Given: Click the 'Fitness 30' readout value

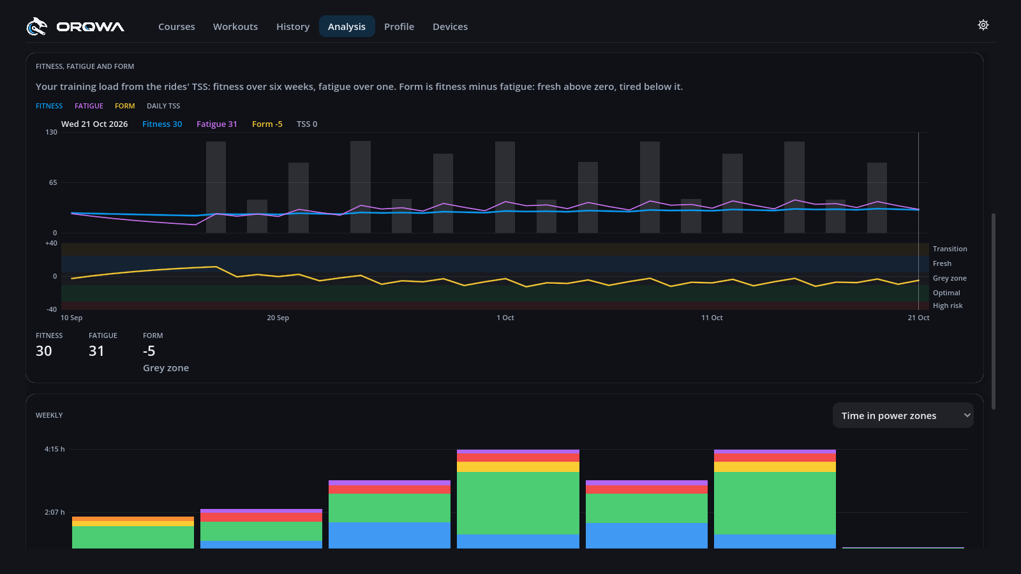Looking at the screenshot, I should (162, 124).
